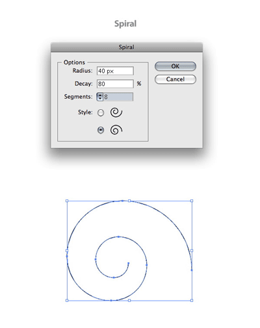Click the Decay percentage field
This screenshot has height=328, width=260.
(115, 84)
